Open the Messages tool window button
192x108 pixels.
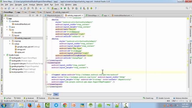point(54,98)
